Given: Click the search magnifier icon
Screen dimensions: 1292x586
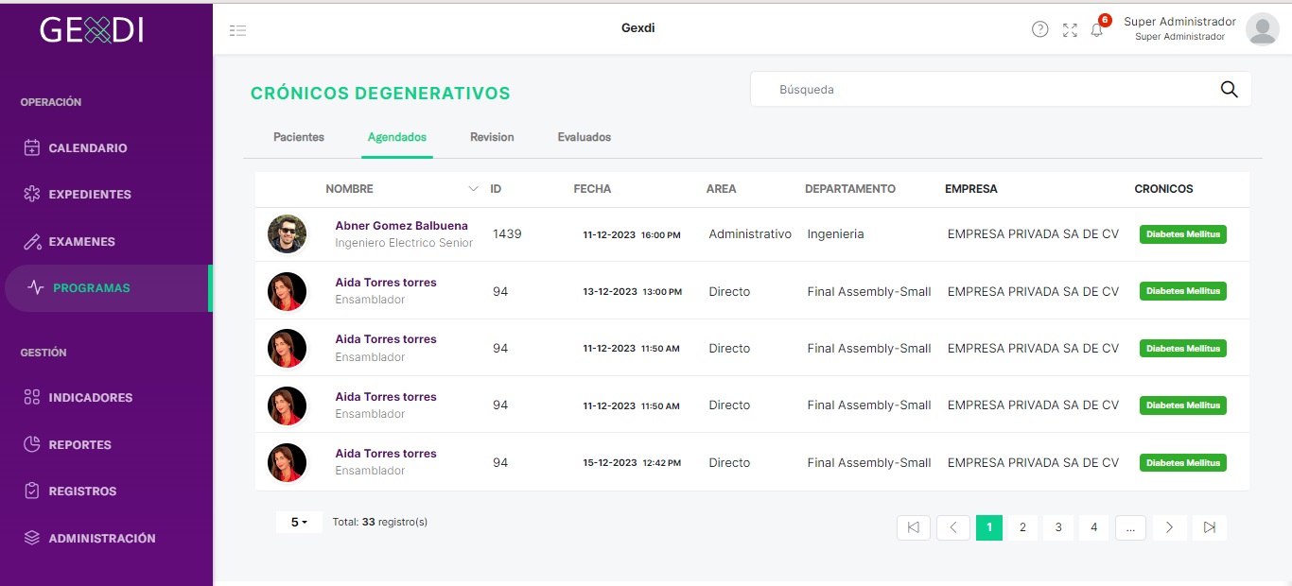Looking at the screenshot, I should pos(1229,90).
